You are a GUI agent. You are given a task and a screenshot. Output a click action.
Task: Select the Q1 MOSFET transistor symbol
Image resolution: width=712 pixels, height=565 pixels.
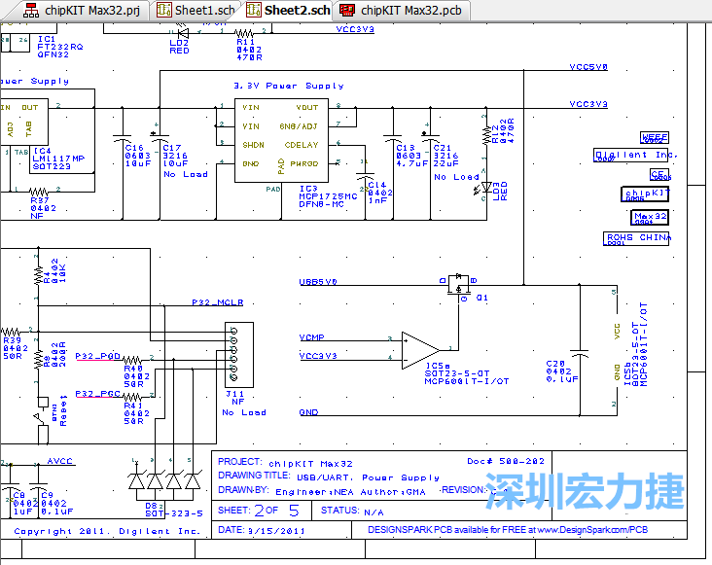(457, 287)
